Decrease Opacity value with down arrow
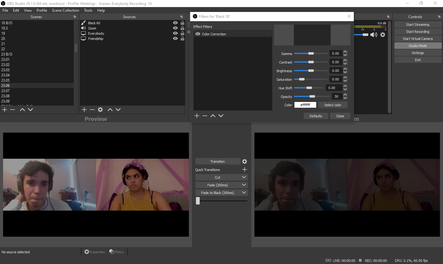The image size is (443, 264). tap(345, 98)
